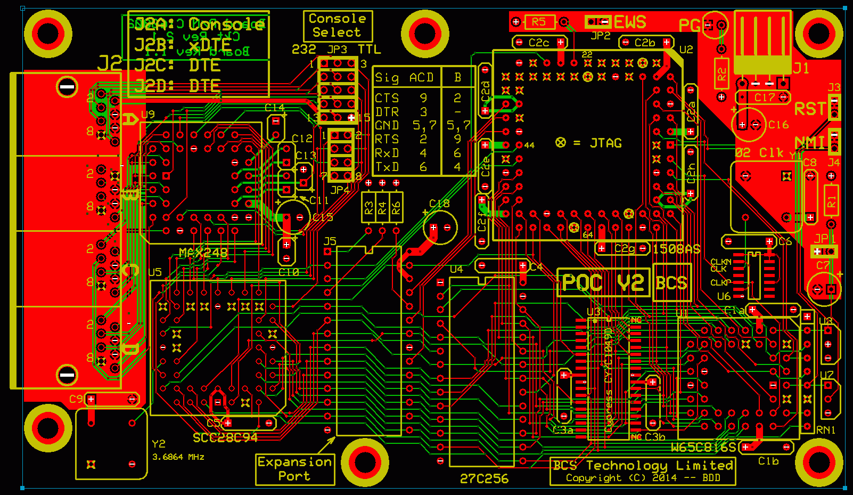
Task: Click the MAX248 chip label
Action: [203, 253]
